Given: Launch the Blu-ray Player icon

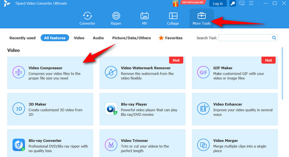Looking at the screenshot, I should click(111, 109).
